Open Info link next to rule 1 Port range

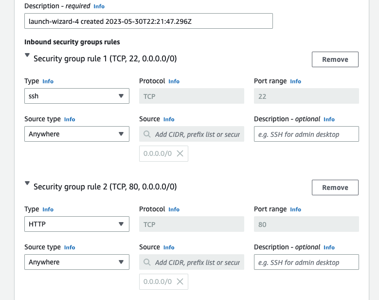pos(295,81)
